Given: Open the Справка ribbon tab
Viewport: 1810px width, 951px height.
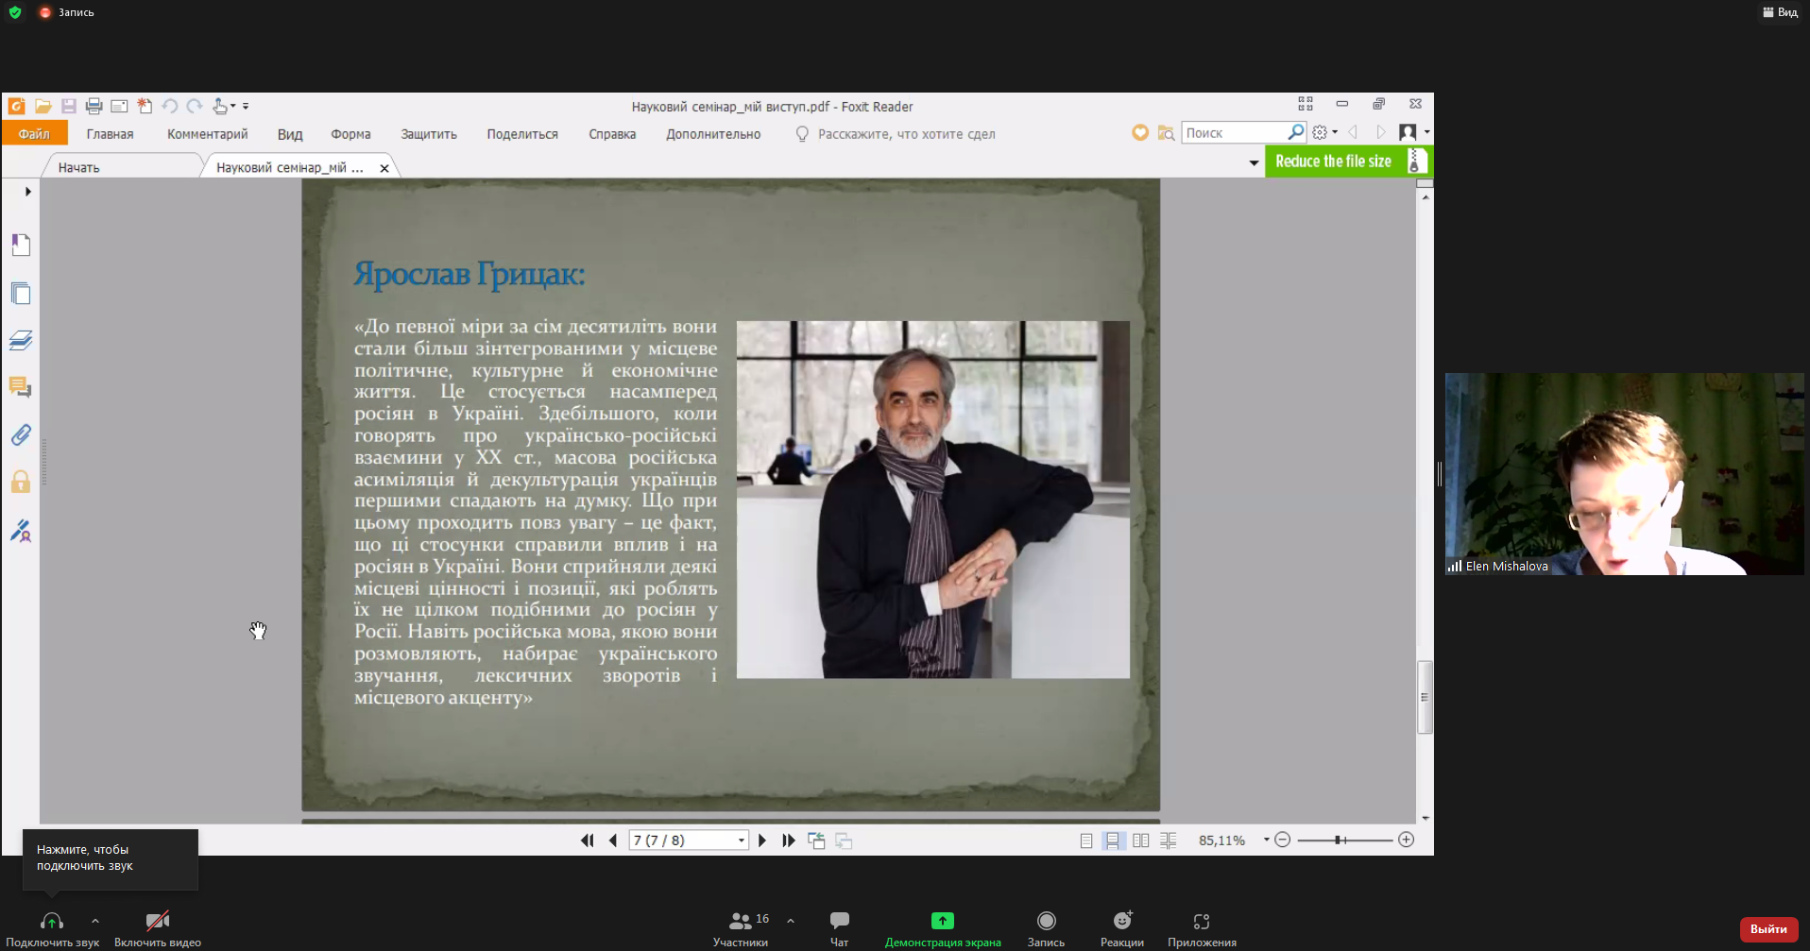Looking at the screenshot, I should tap(612, 134).
